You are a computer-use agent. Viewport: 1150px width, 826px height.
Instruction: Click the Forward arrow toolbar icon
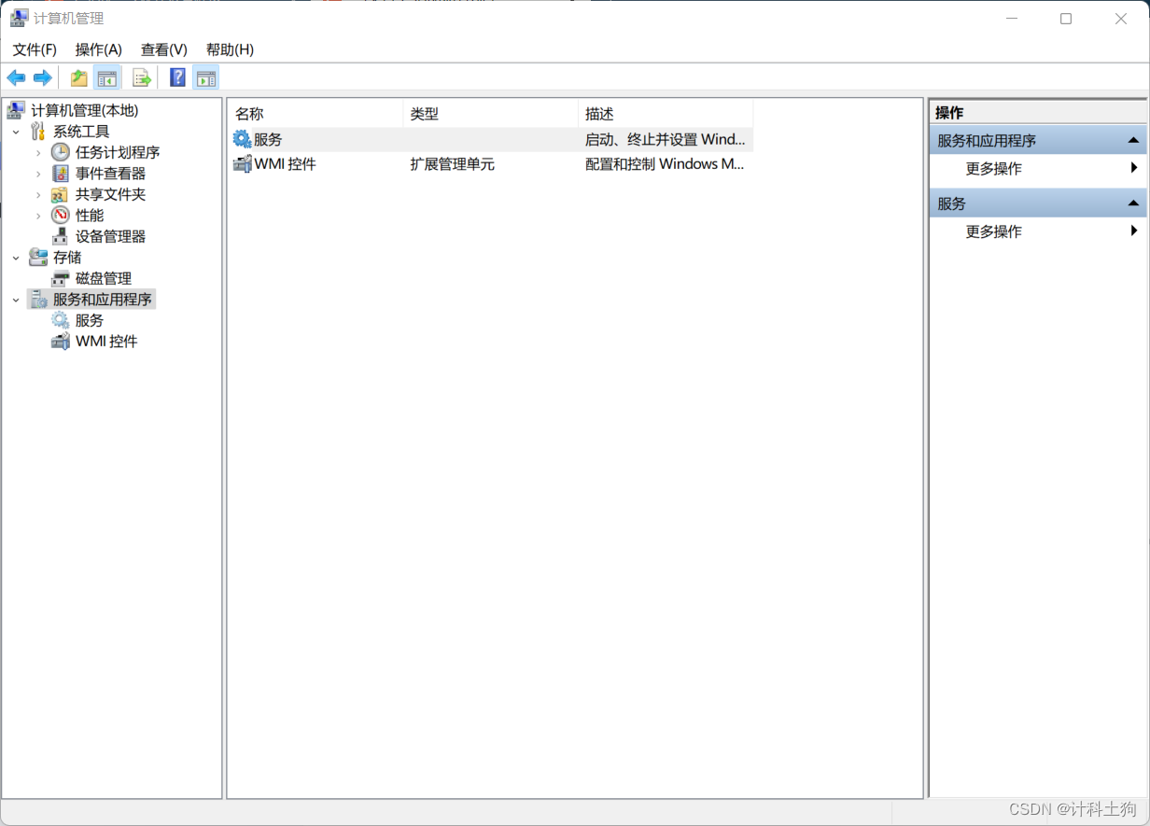[x=42, y=78]
